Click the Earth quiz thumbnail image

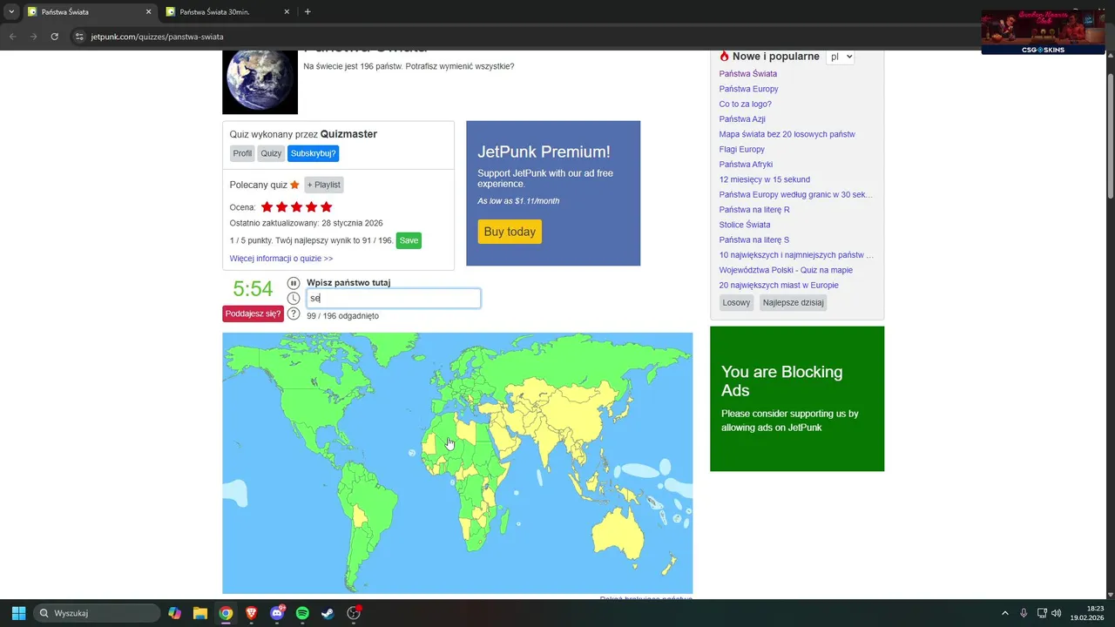(x=260, y=82)
